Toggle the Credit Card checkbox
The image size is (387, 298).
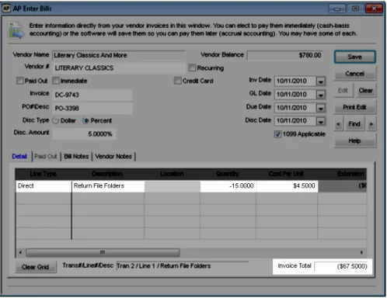coord(178,81)
